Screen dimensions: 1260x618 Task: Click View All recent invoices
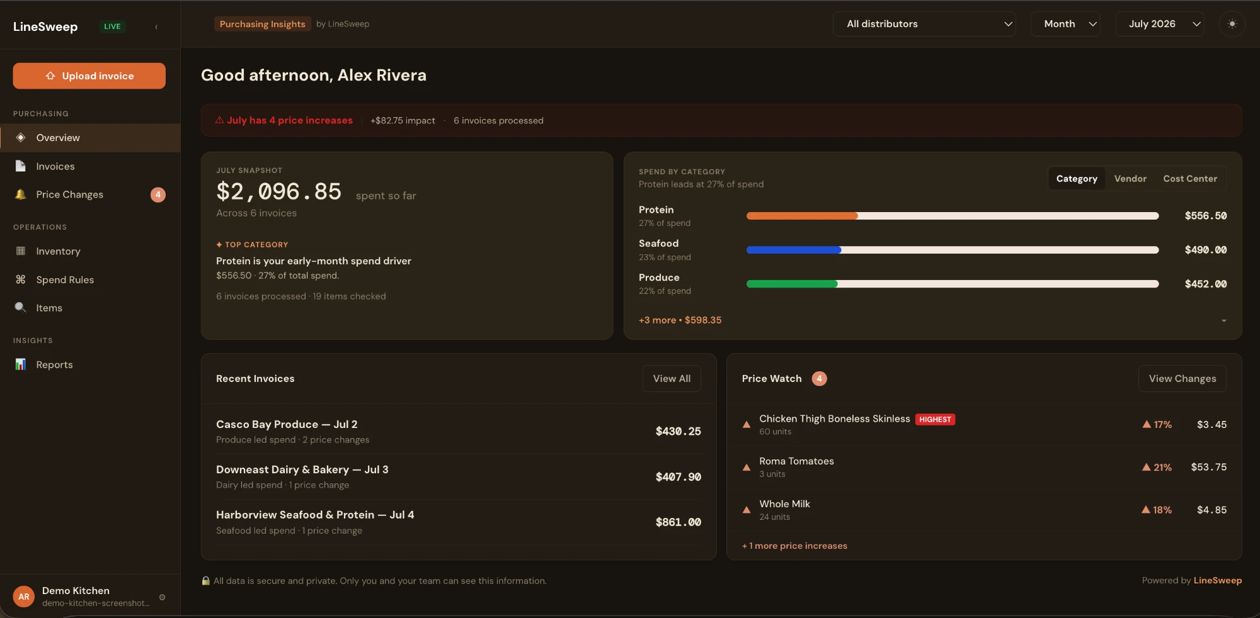(x=672, y=378)
